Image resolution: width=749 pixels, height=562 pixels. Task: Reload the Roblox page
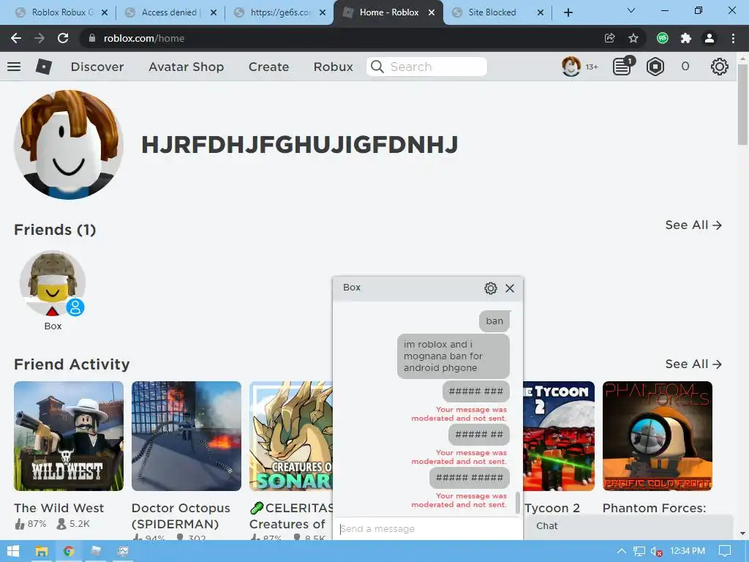click(63, 38)
